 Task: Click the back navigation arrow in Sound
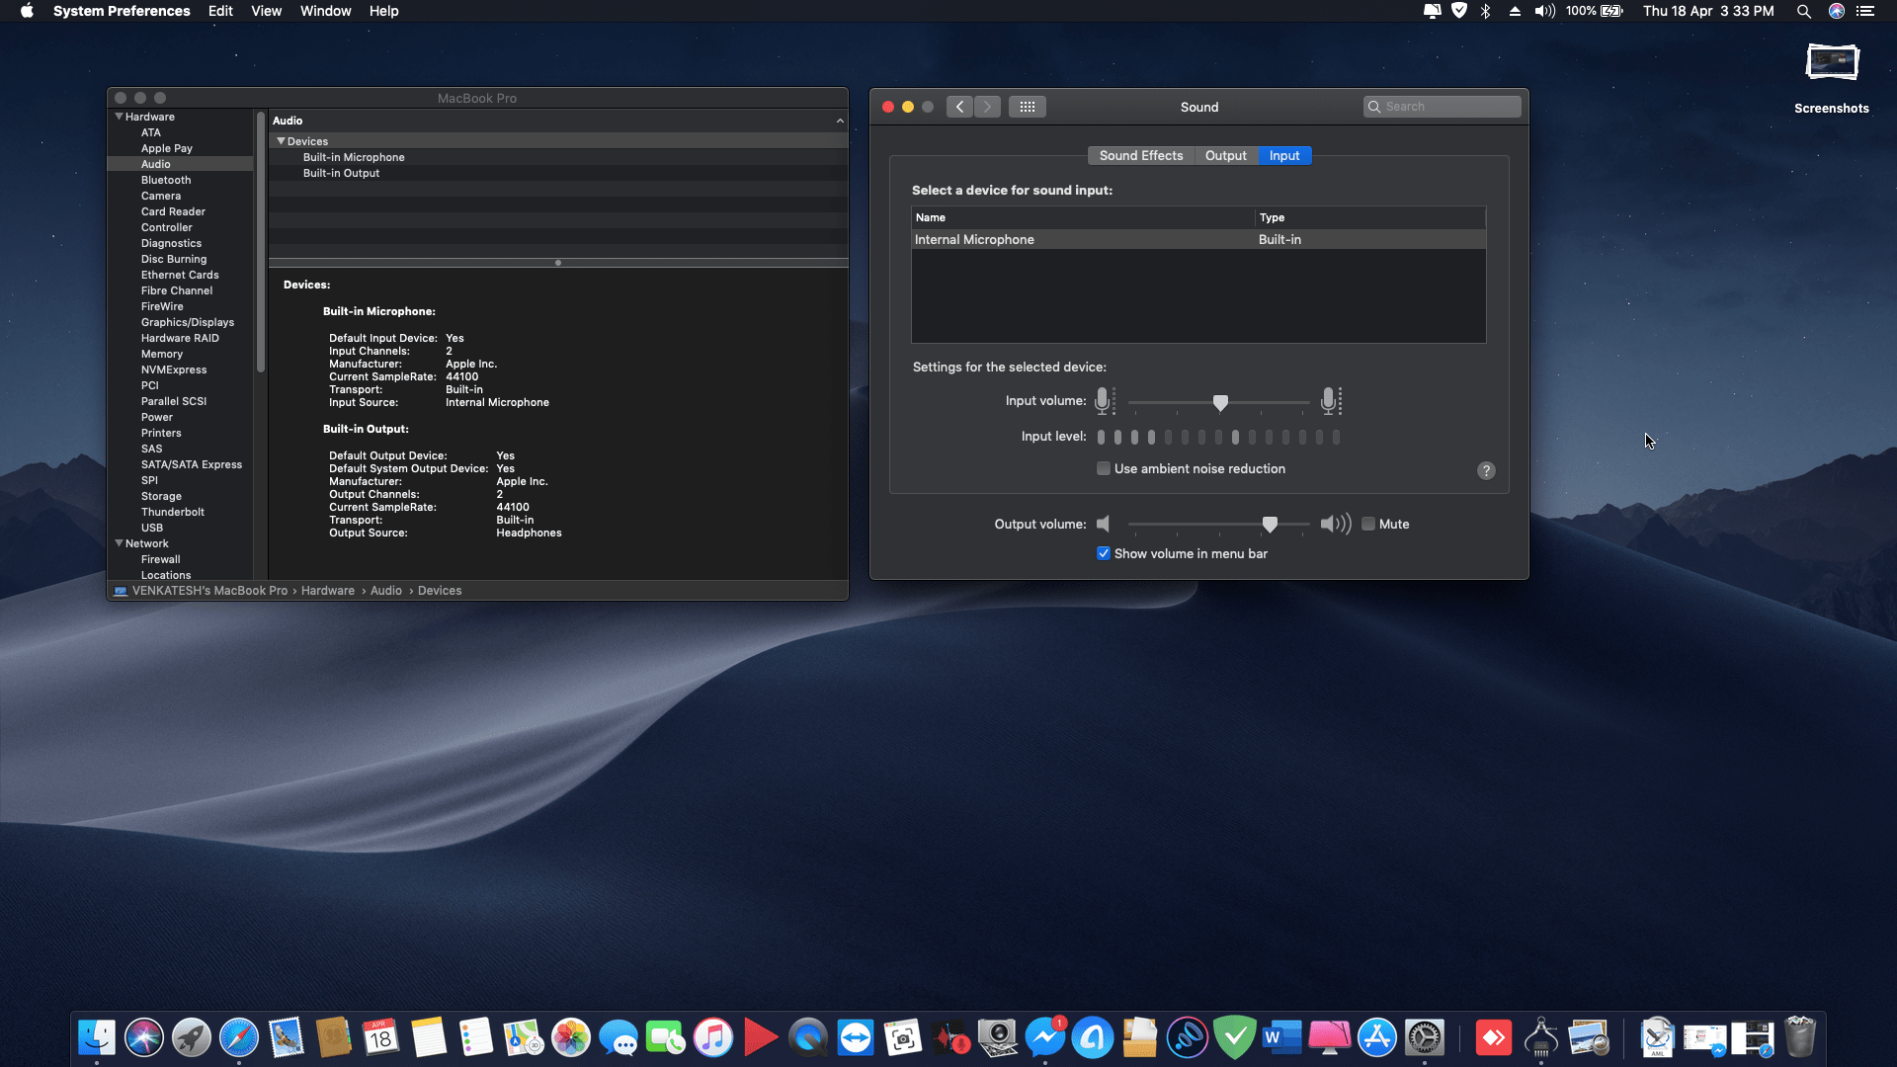(959, 107)
